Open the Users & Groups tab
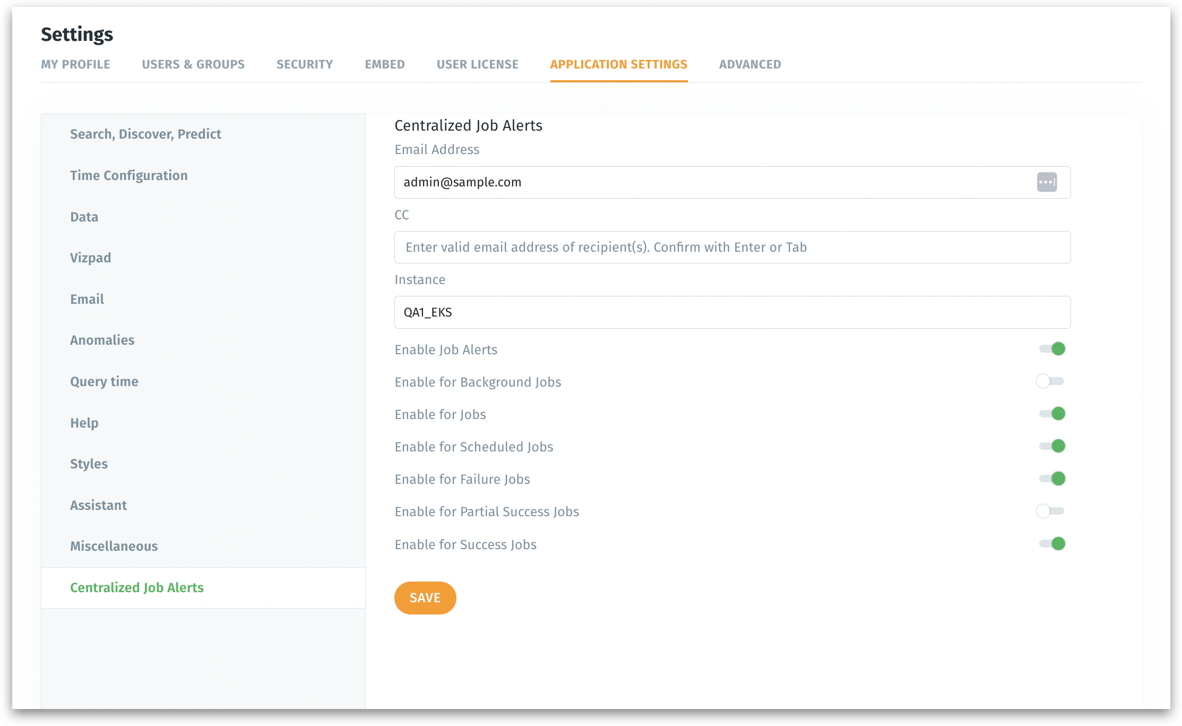Viewport: 1182px width, 726px height. point(193,64)
